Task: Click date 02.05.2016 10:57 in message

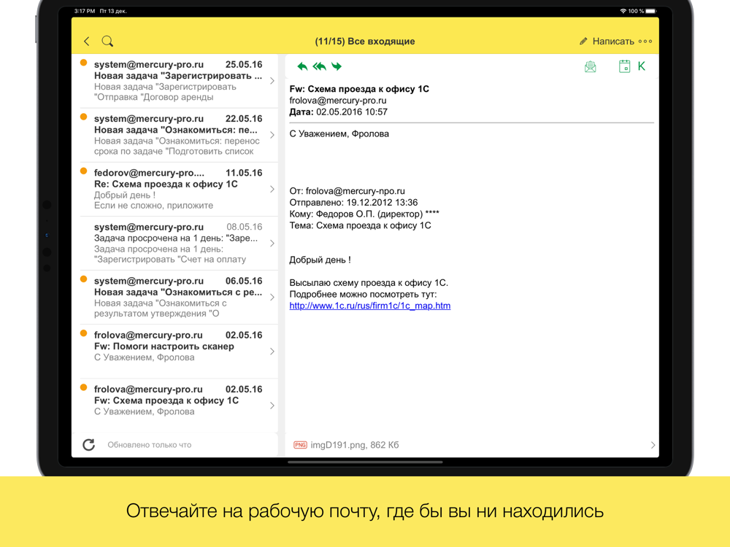Action: tap(352, 112)
